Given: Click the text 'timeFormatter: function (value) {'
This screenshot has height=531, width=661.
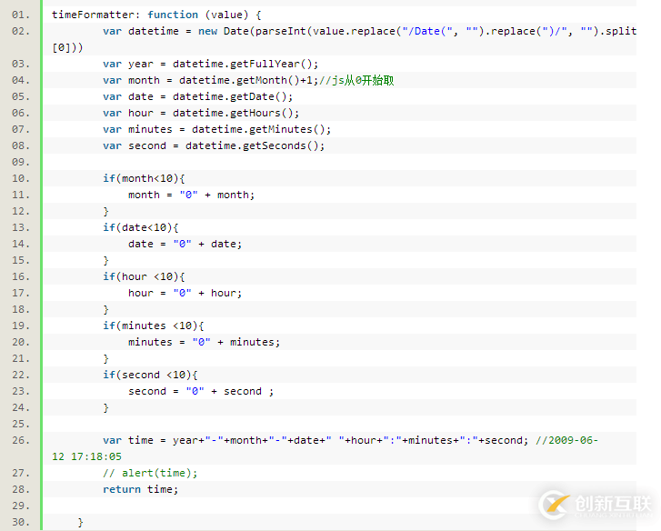Looking at the screenshot, I should pos(156,15).
